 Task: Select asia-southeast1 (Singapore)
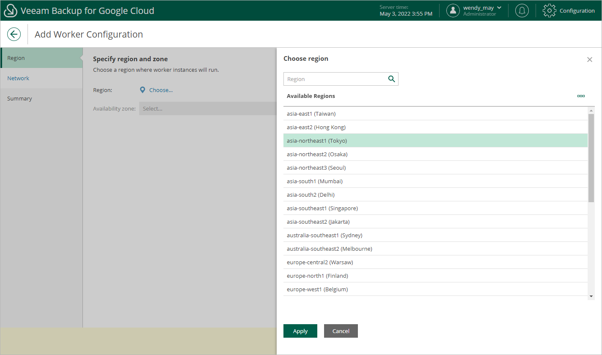pos(435,208)
